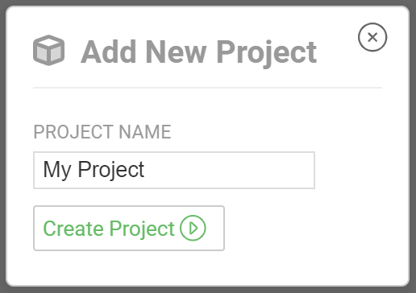416x293 pixels.
Task: Click the Add New Project heading
Action: (199, 52)
